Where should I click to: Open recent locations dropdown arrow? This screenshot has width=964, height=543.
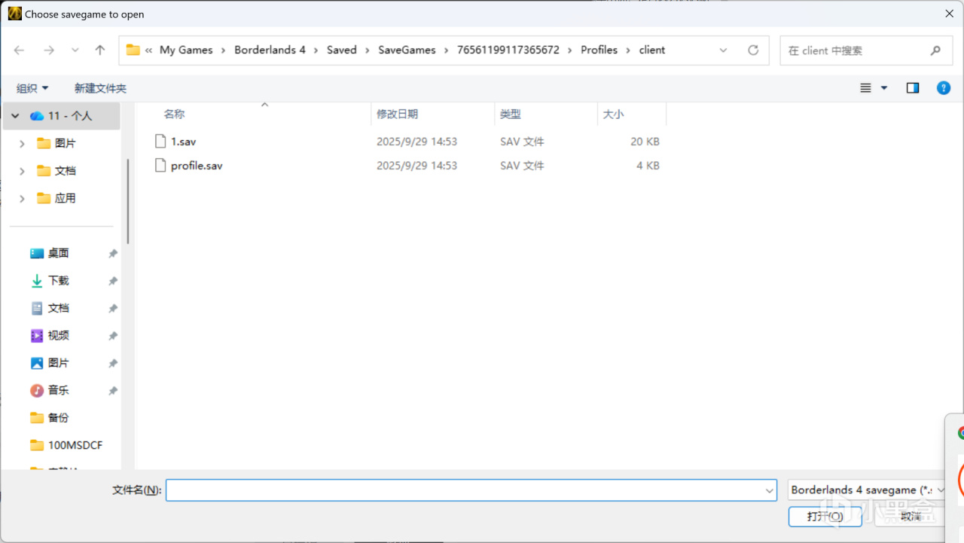coord(75,50)
